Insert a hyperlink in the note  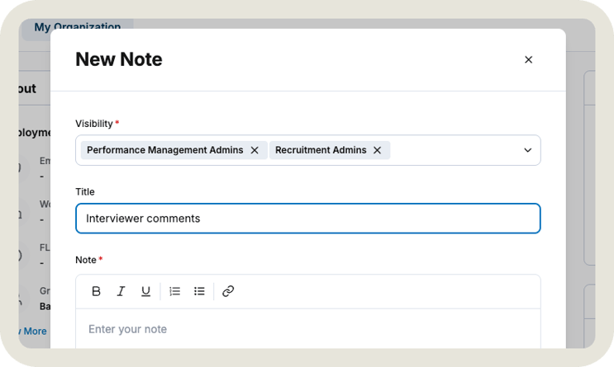(228, 291)
